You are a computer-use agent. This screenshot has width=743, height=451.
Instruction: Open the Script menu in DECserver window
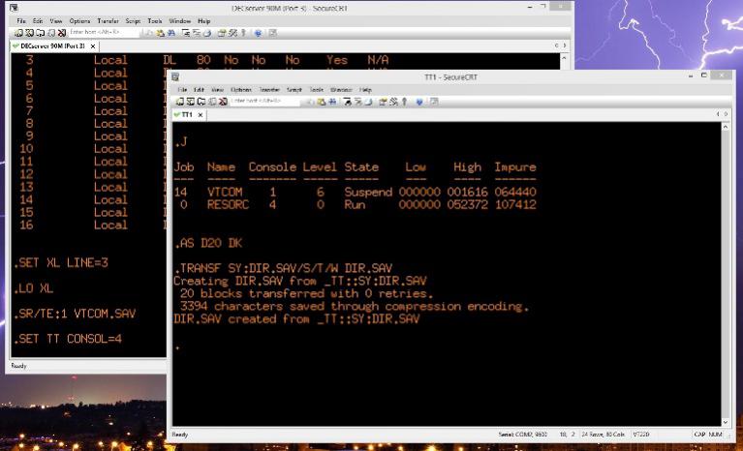[132, 20]
